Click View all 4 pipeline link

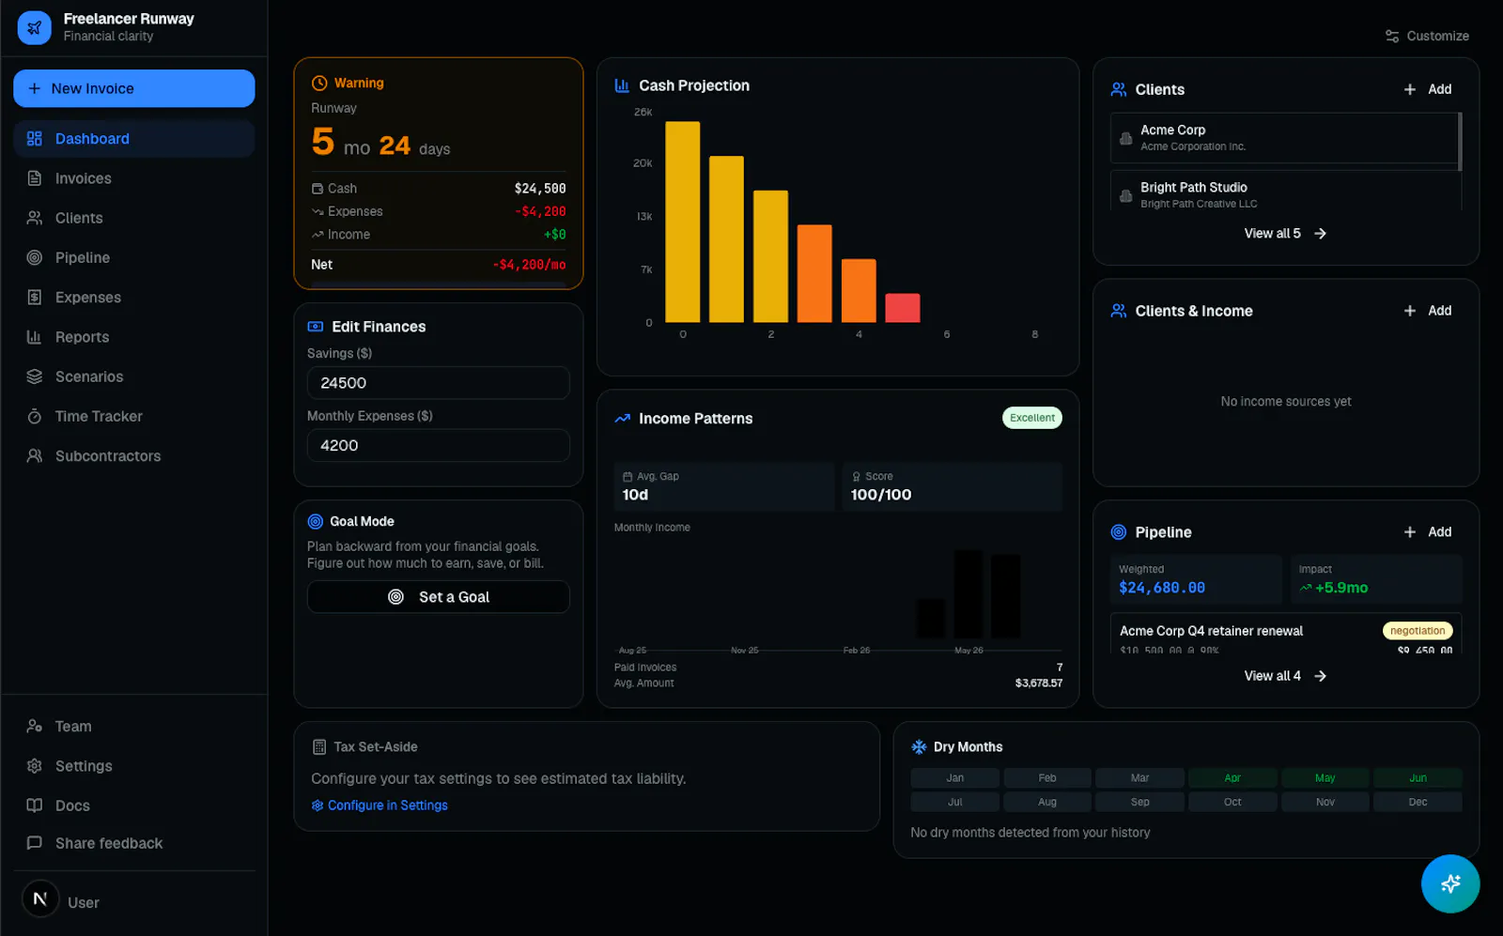tap(1285, 676)
